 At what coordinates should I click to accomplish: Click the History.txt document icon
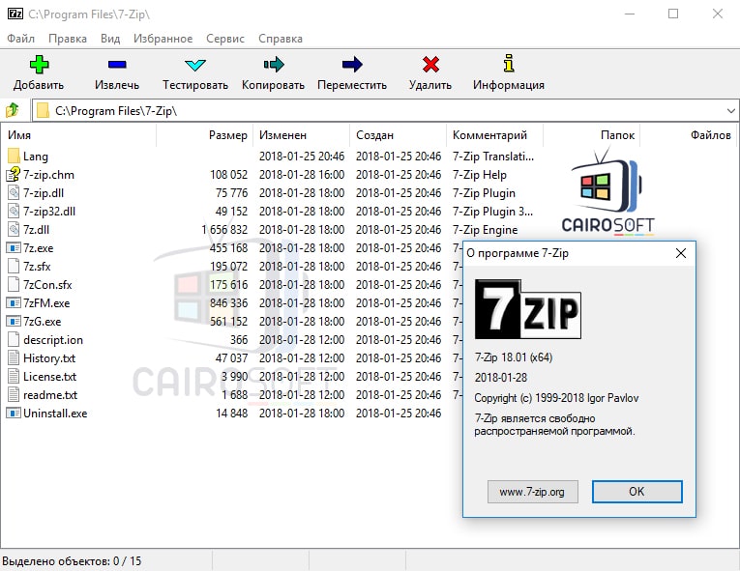[x=14, y=358]
